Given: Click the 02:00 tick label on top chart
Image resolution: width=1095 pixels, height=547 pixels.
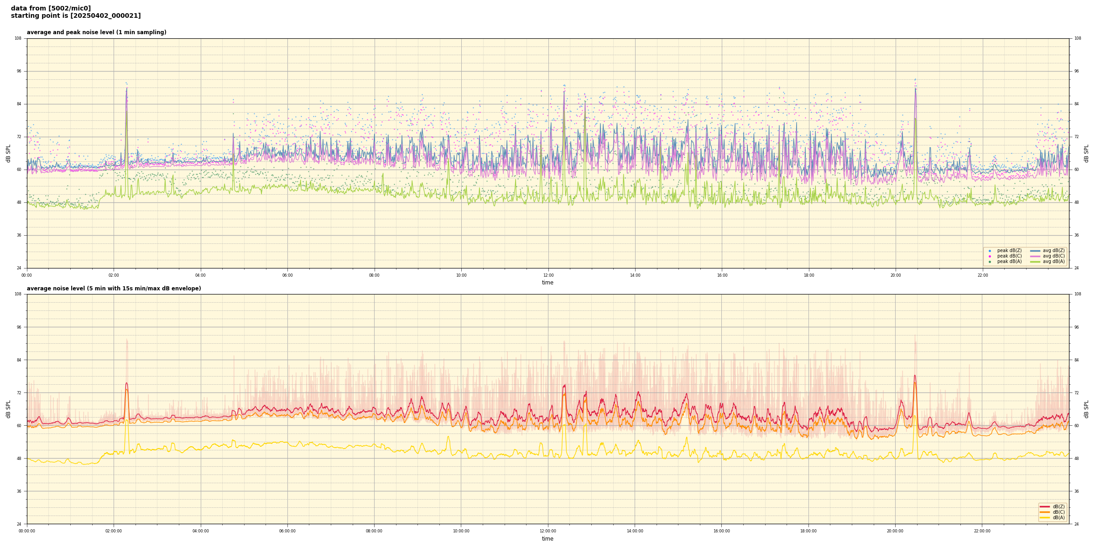Looking at the screenshot, I should point(114,275).
